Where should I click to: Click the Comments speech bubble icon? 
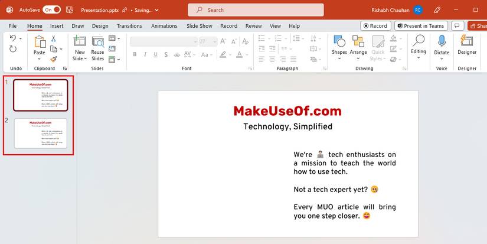coord(457,26)
